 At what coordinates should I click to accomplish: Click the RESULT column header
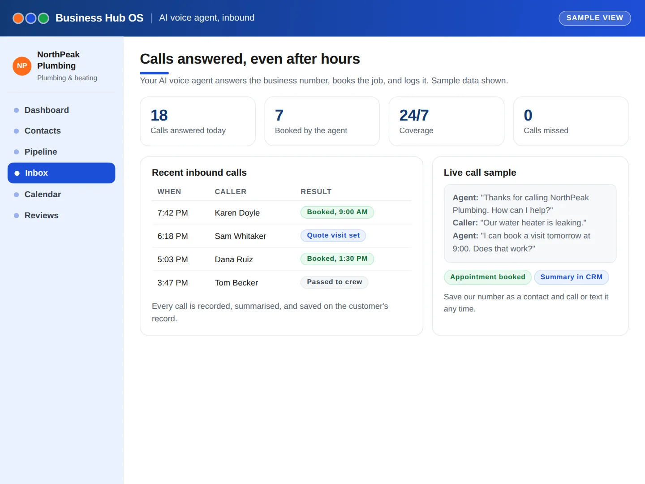click(x=316, y=192)
